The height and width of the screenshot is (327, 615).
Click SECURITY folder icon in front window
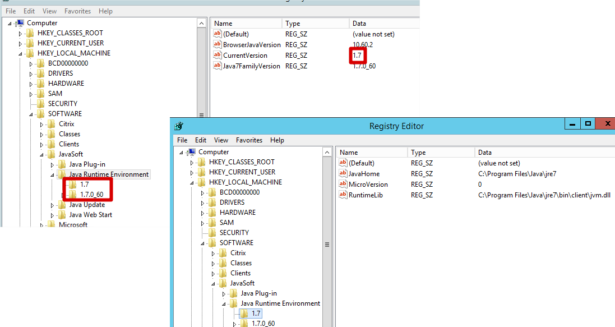tap(212, 233)
